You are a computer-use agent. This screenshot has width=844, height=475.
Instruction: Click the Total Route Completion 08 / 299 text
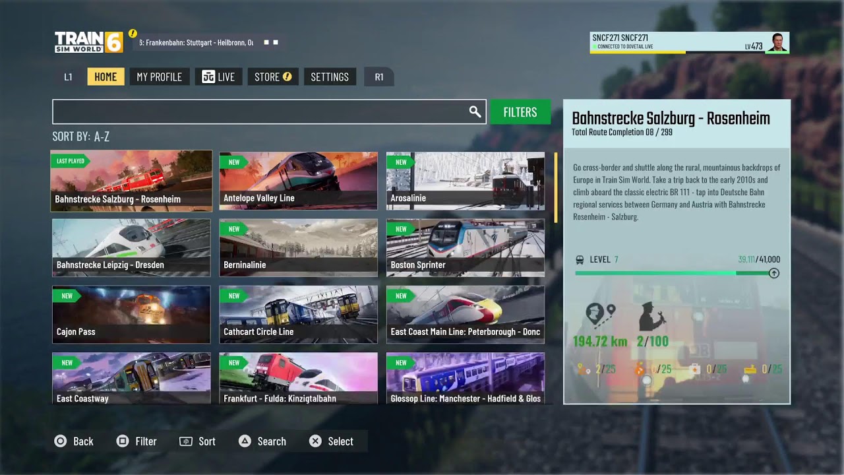(x=621, y=132)
